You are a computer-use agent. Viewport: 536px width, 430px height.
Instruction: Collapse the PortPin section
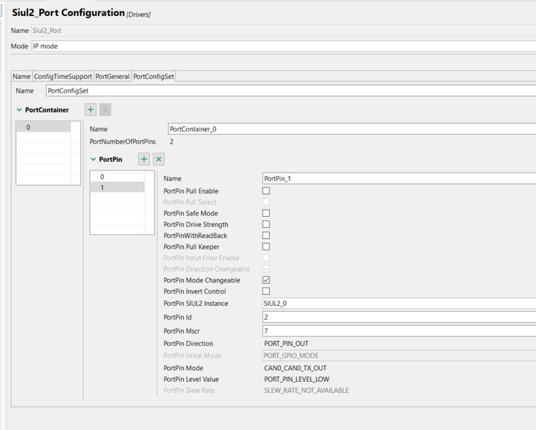93,160
